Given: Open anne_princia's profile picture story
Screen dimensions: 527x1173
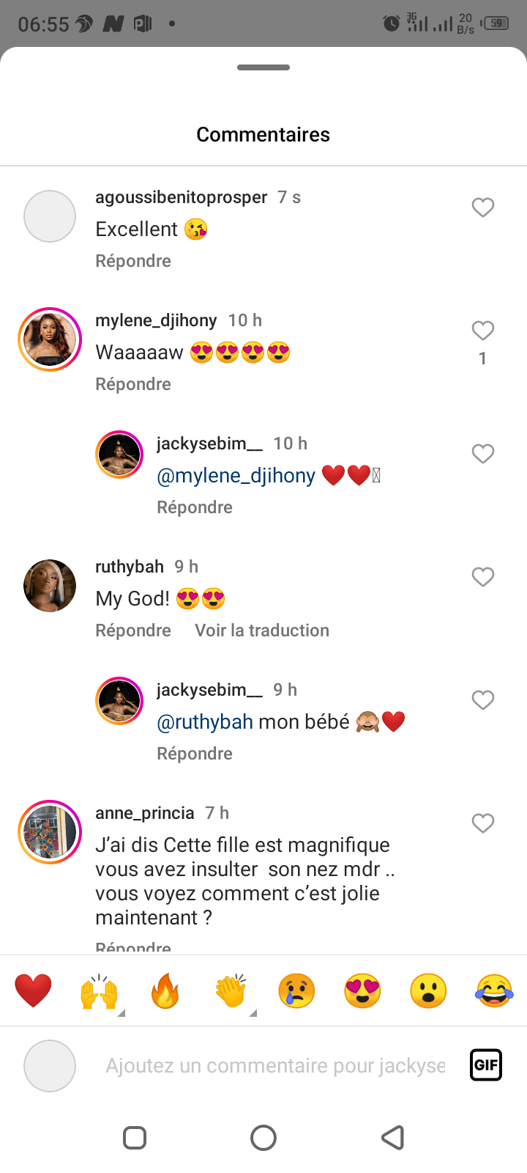Looking at the screenshot, I should click(50, 832).
